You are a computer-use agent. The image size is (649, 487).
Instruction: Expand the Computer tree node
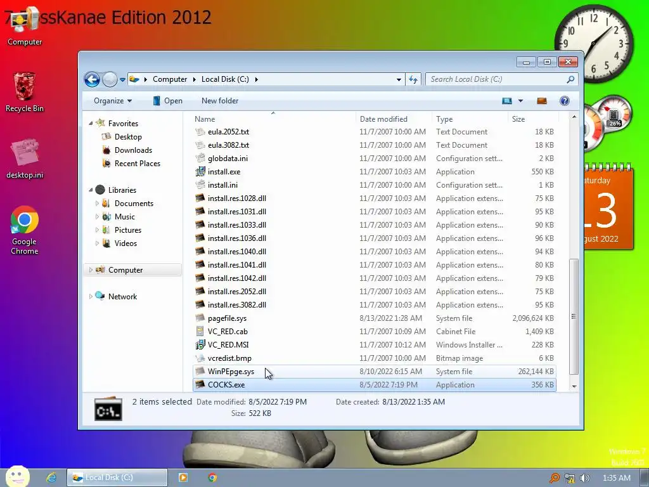click(x=91, y=270)
